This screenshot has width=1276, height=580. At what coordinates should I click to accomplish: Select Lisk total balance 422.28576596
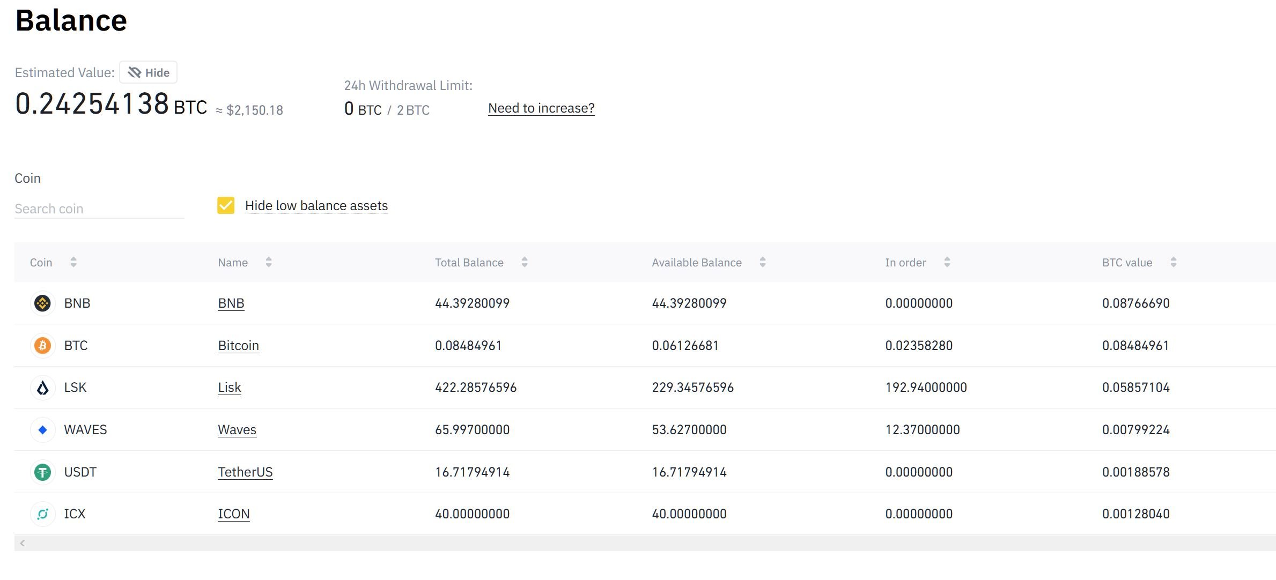pyautogui.click(x=476, y=388)
